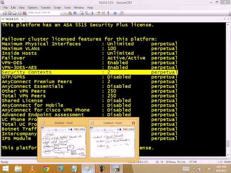Click the Maximum VLANs text
This screenshot has height=173, width=231.
tap(21, 49)
